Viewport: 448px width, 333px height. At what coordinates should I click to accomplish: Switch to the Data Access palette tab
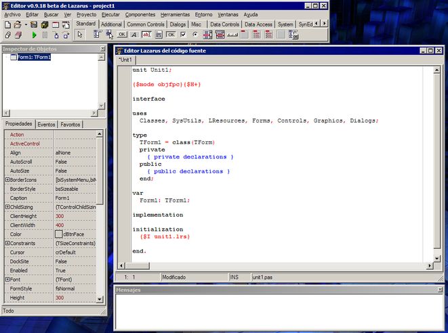click(x=259, y=24)
